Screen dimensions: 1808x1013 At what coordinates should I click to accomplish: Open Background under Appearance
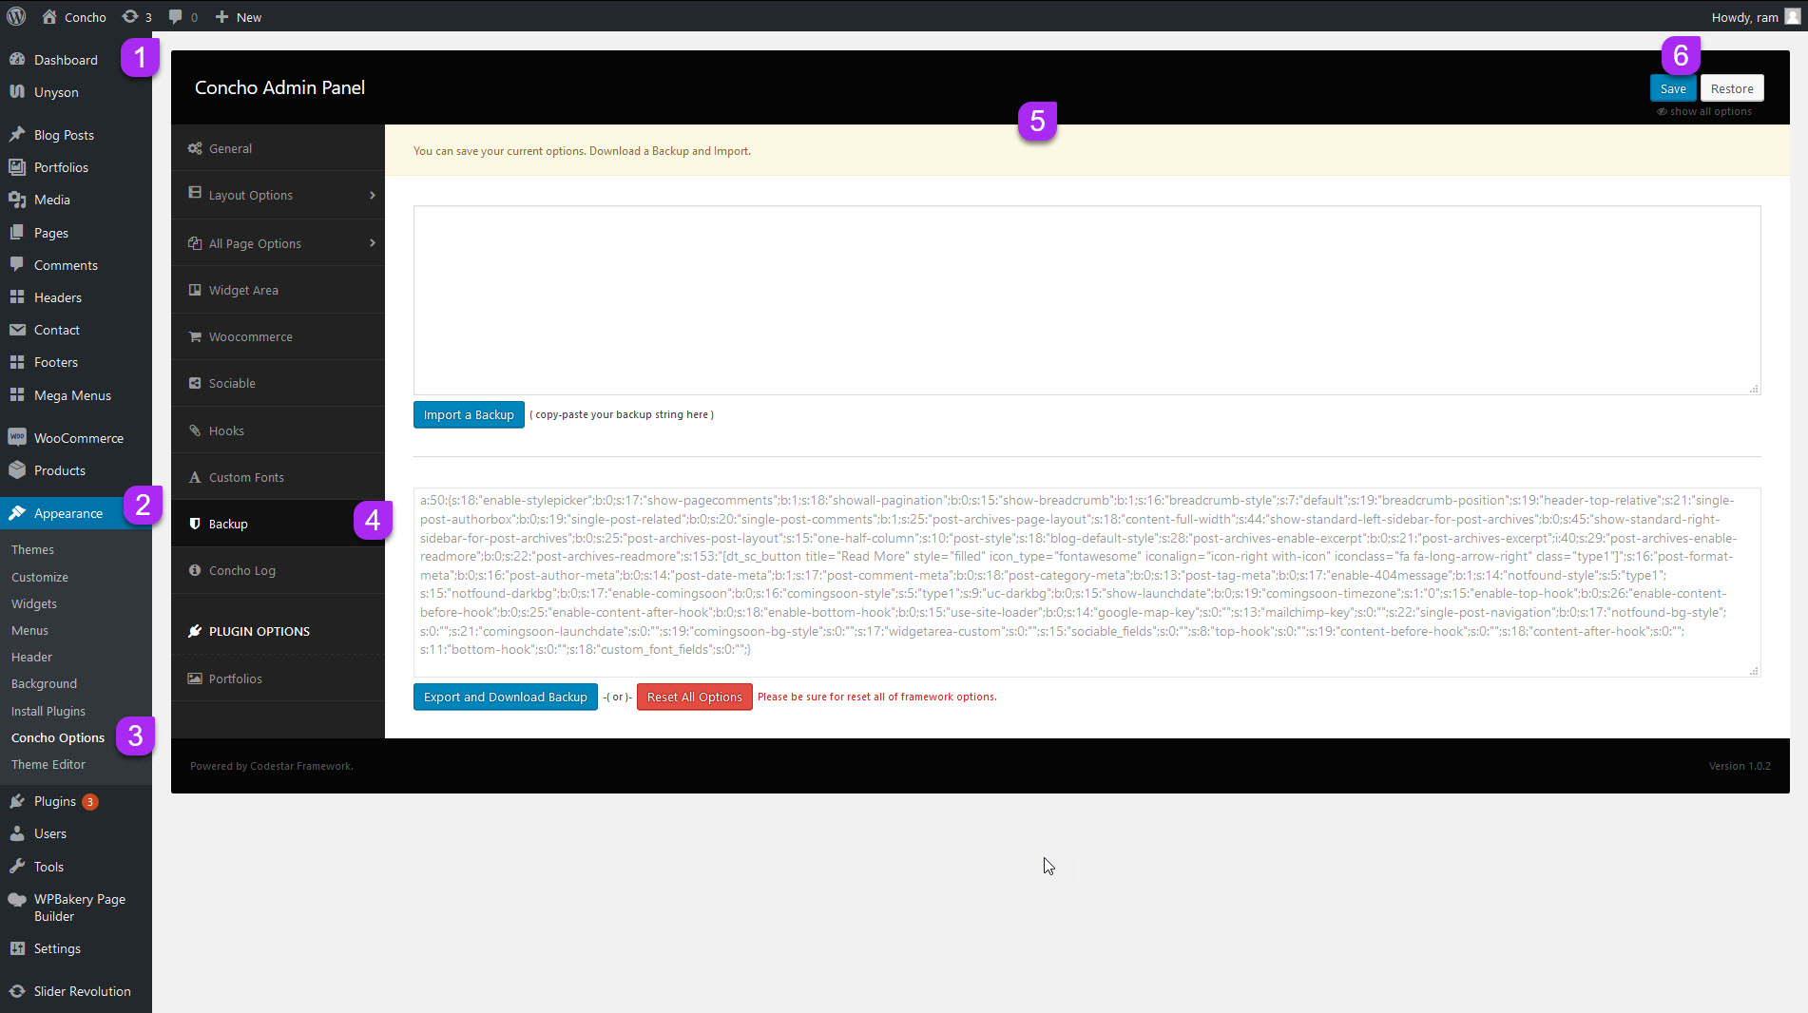pyautogui.click(x=44, y=683)
